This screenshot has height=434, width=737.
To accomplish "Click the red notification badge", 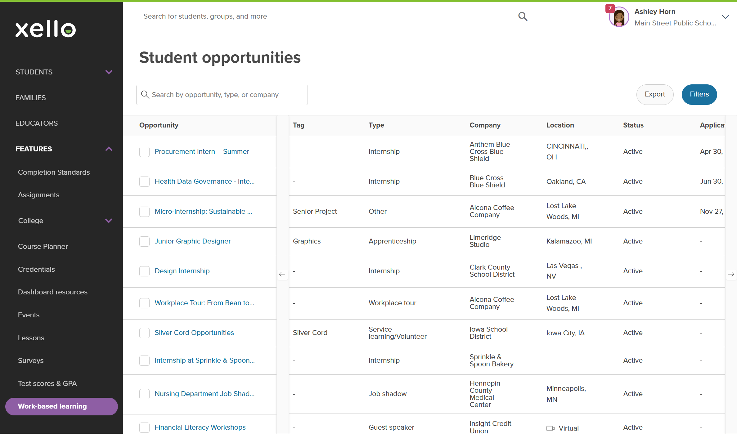I will [610, 8].
